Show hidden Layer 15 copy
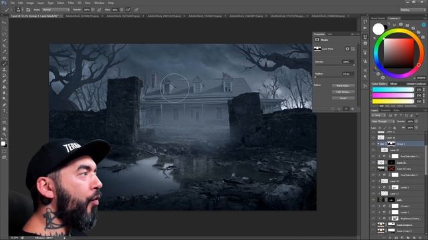Viewport: 428px width, 240px height. [x=373, y=169]
